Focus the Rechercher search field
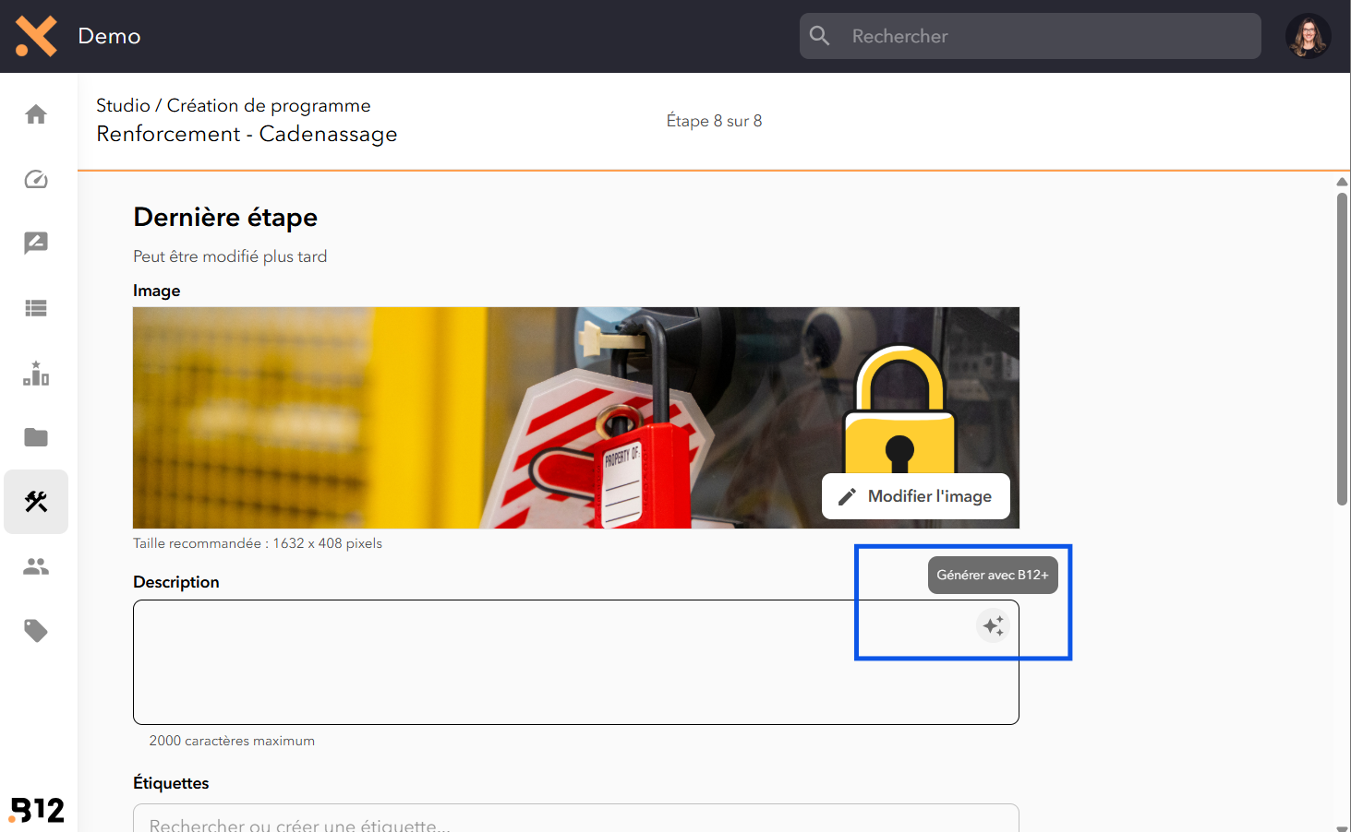This screenshot has width=1351, height=832. pyautogui.click(x=1031, y=36)
